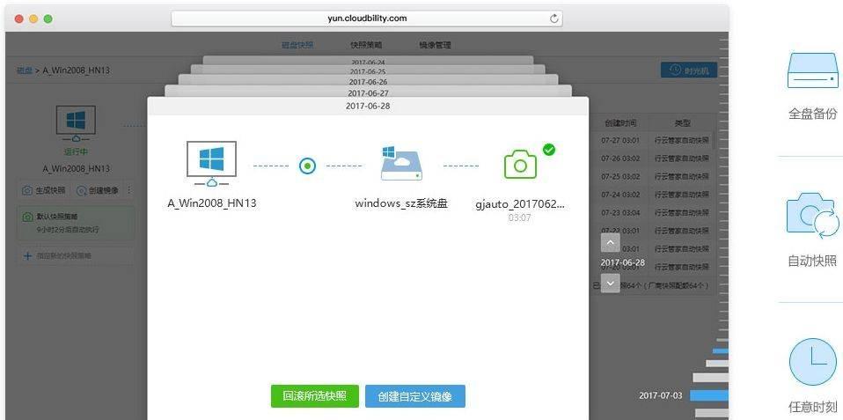Screen dimensions: 843x420
Task: Go to next date with down chevron
Action: (x=610, y=283)
